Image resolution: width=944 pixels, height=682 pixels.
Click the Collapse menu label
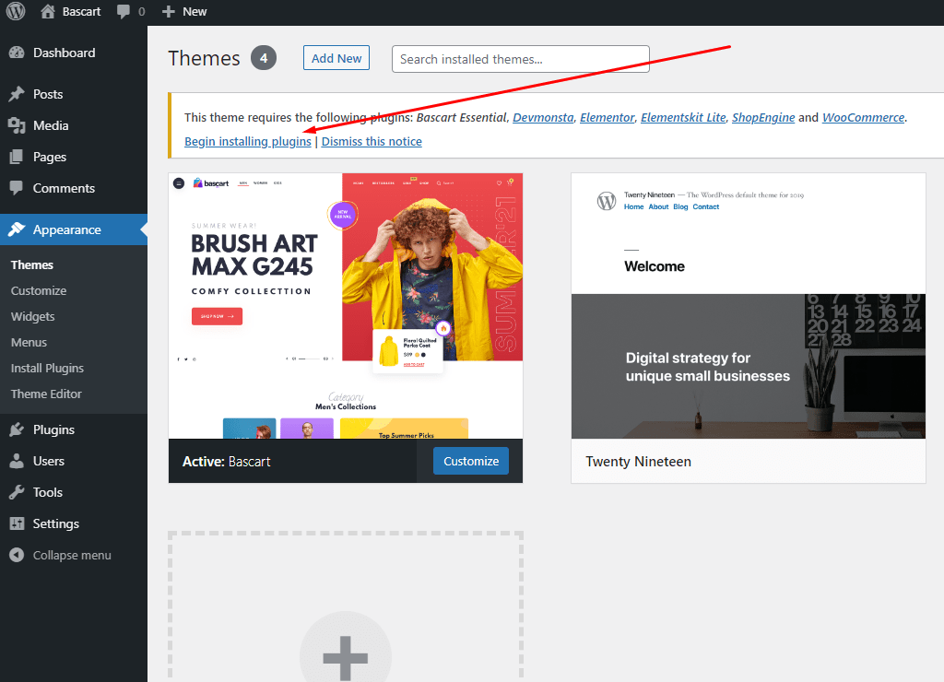(x=72, y=555)
